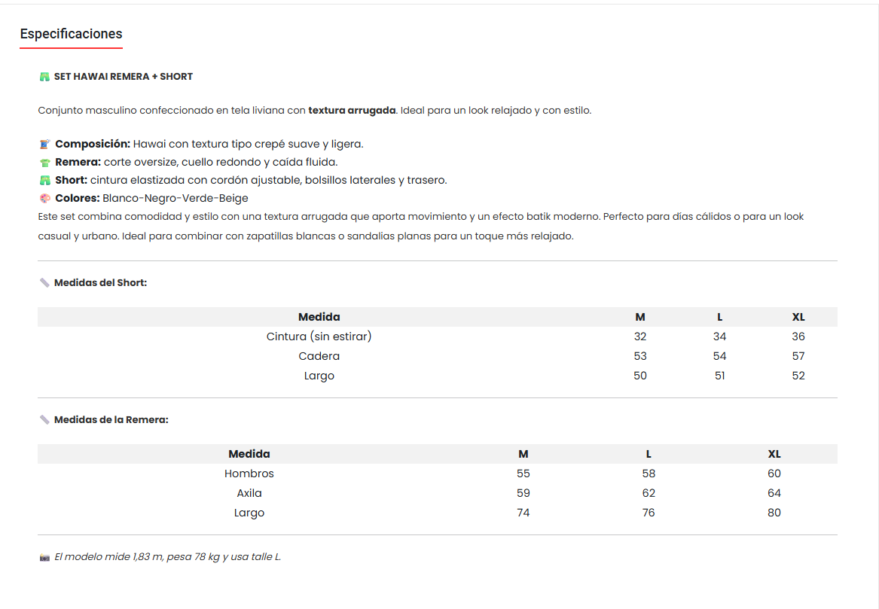879x609 pixels.
Task: Click L column header in Remera table
Action: click(x=649, y=454)
